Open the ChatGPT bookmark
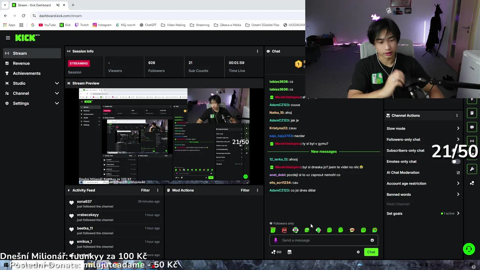Screen dimensions: 480x270 [x=148, y=25]
